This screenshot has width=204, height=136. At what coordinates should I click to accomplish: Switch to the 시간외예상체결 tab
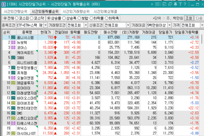coord(105,12)
